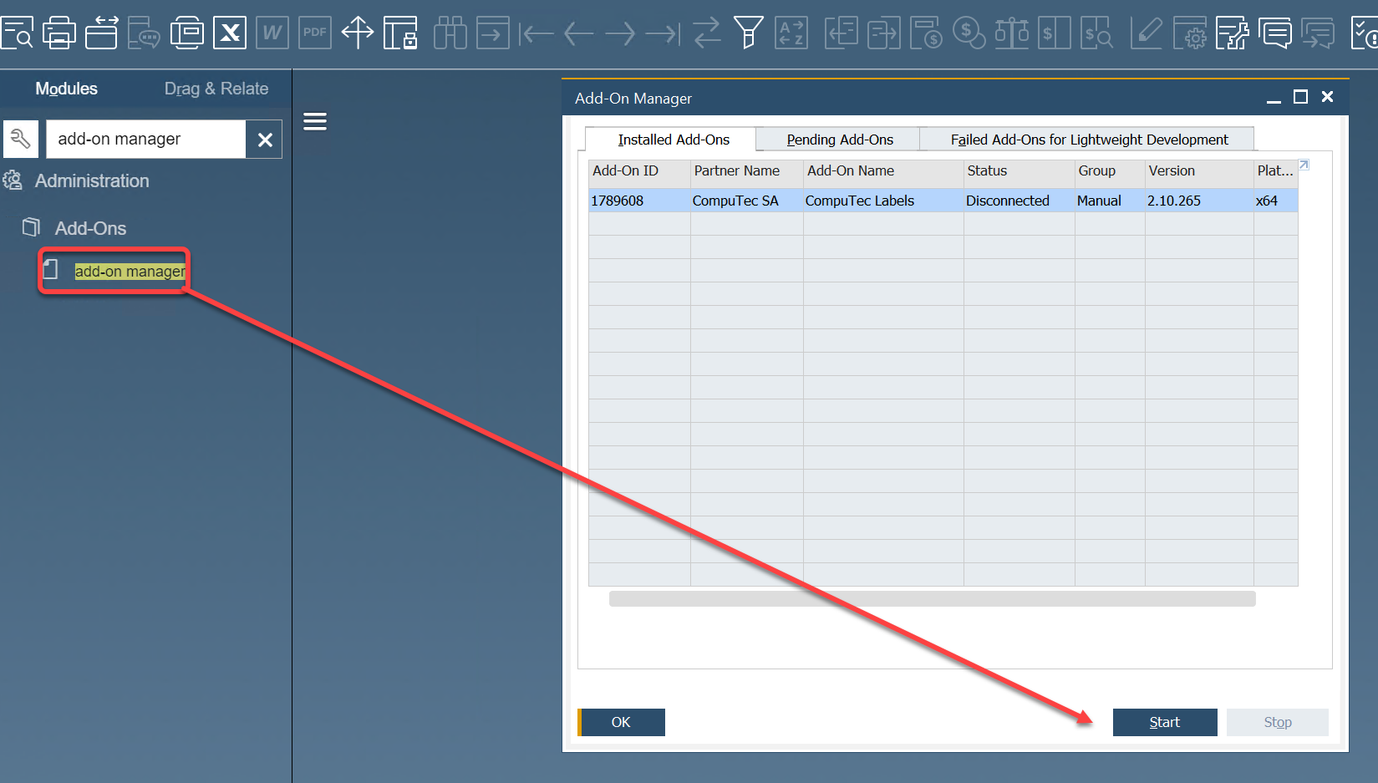Select the CompuTec Labels add-on row
The image size is (1378, 783).
click(859, 201)
